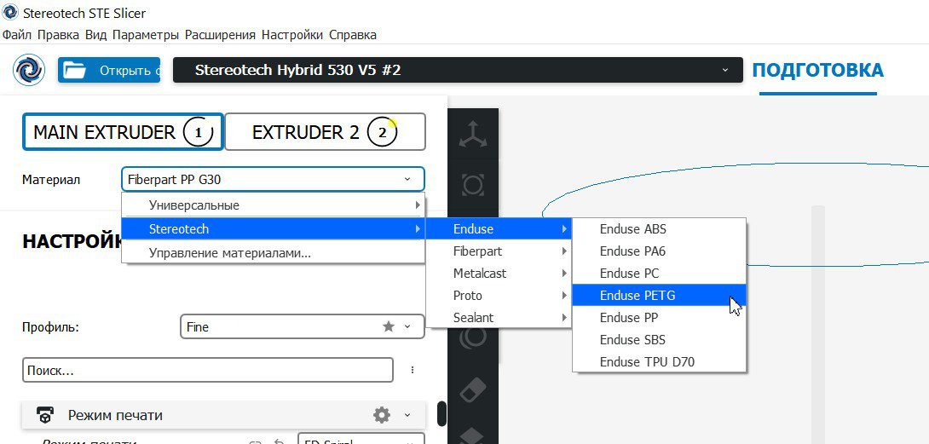
Task: Open the three-dot menu beside search
Action: [413, 370]
